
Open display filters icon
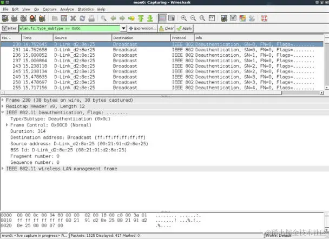233,18
